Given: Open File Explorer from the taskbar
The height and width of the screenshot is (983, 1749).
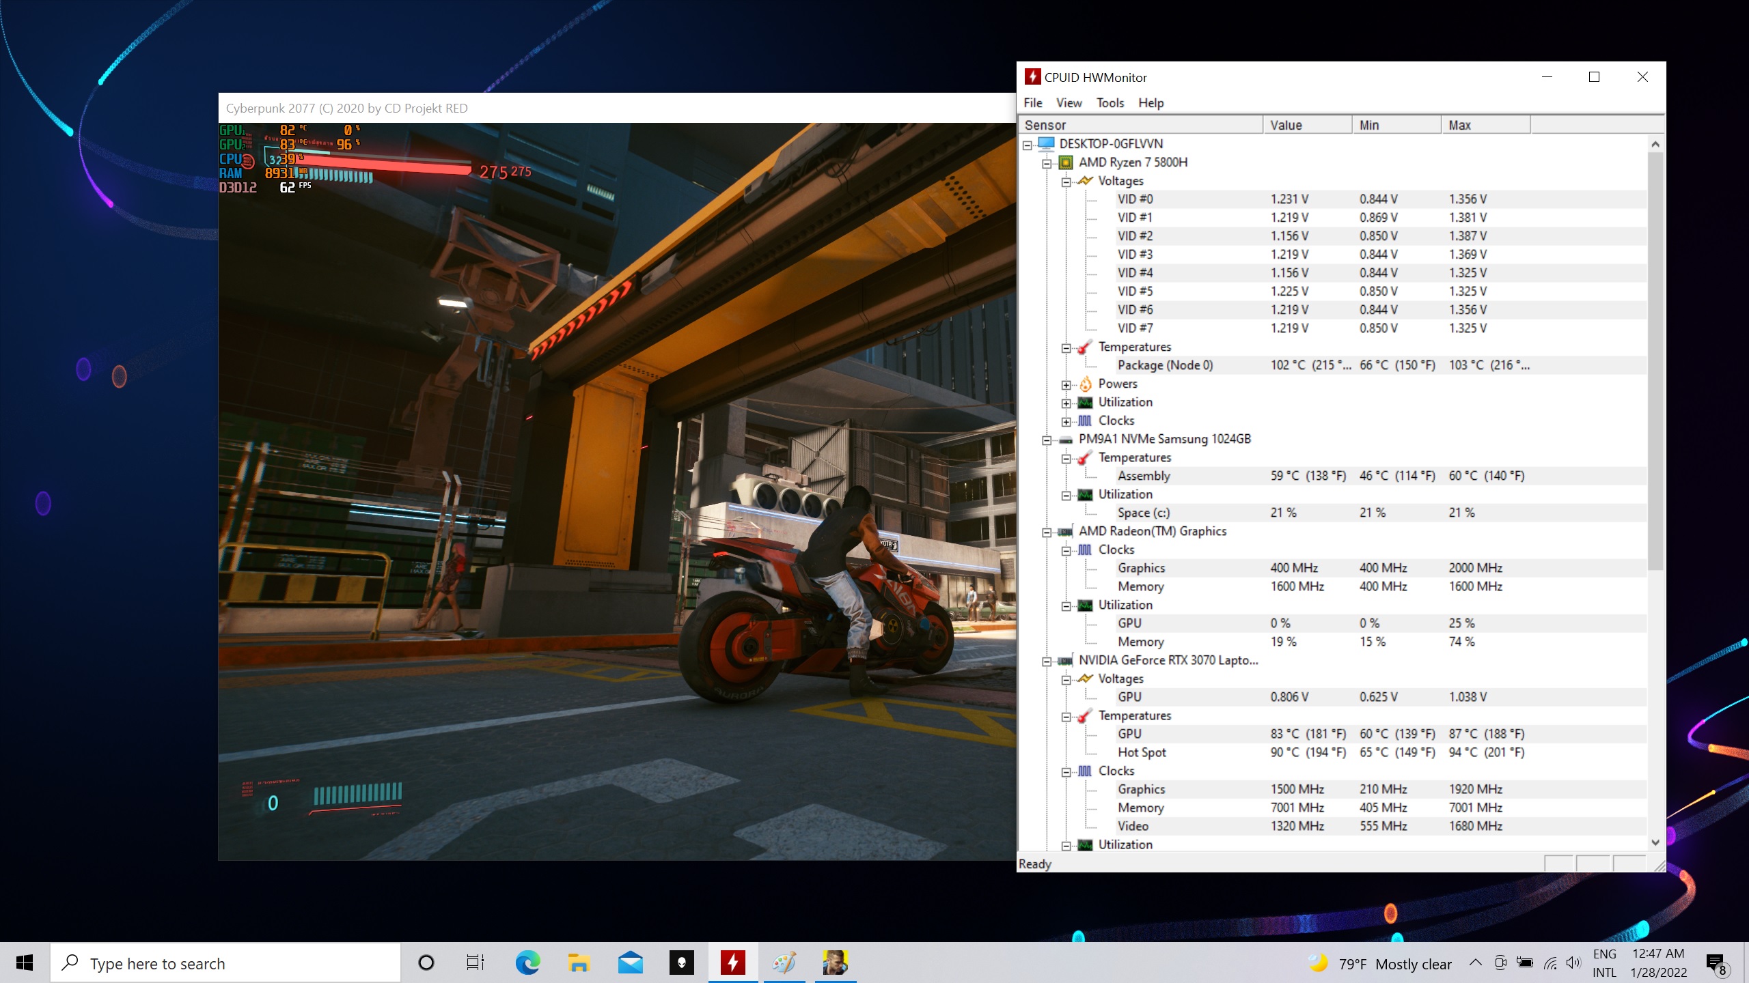Looking at the screenshot, I should click(579, 963).
